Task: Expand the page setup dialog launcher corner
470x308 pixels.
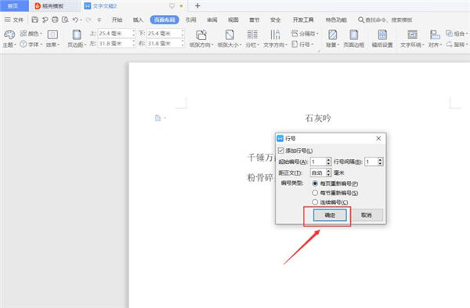Action: coord(319,51)
